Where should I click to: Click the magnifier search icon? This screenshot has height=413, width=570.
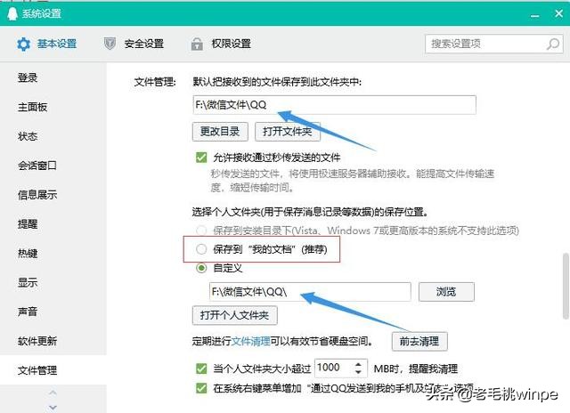(x=553, y=44)
